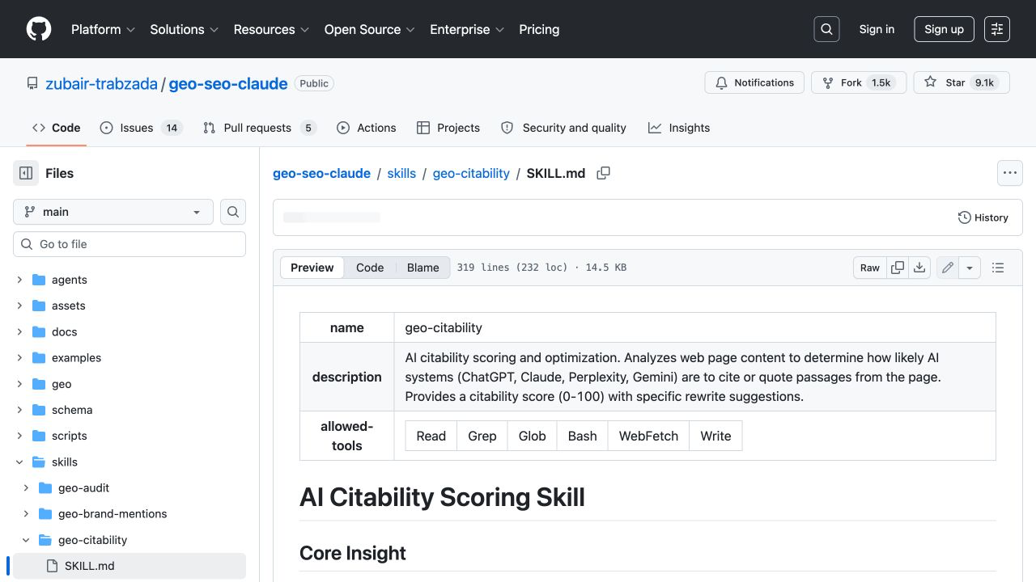The image size is (1036, 582).
Task: Select the Preview view toggle
Action: 312,268
